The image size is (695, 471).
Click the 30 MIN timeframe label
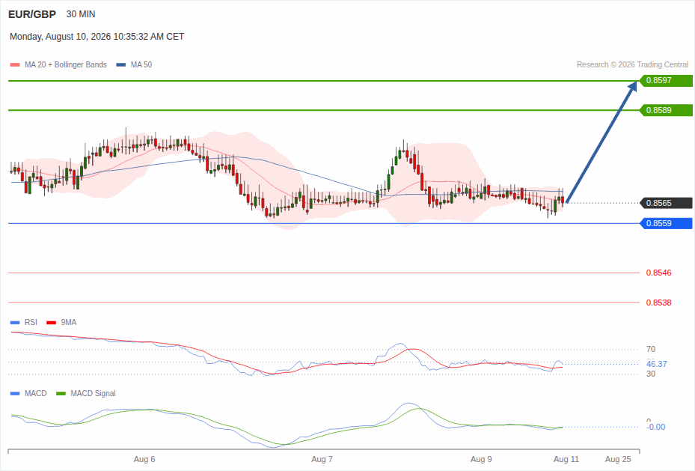pos(81,14)
